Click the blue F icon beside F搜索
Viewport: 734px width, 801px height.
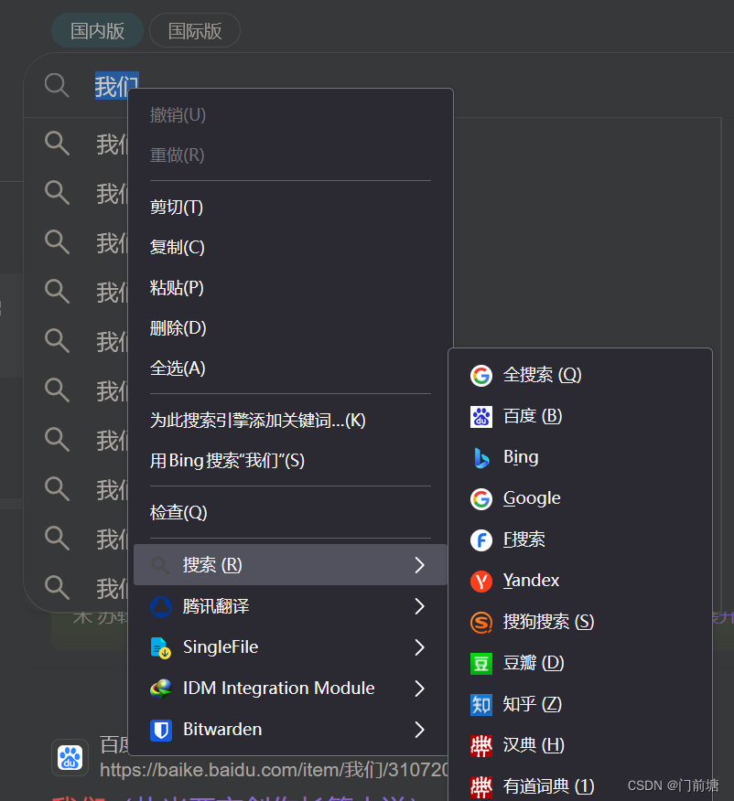(x=481, y=540)
